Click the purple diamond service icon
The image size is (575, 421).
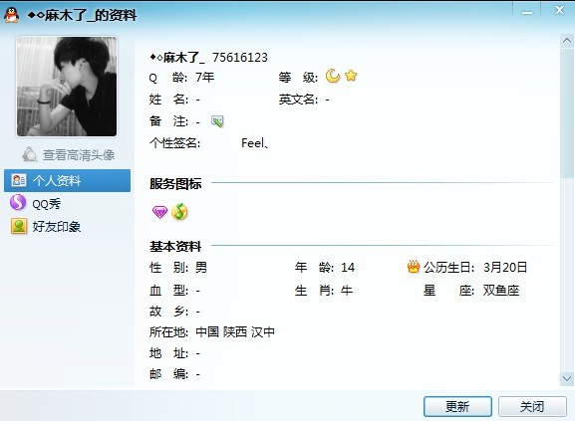pyautogui.click(x=159, y=212)
